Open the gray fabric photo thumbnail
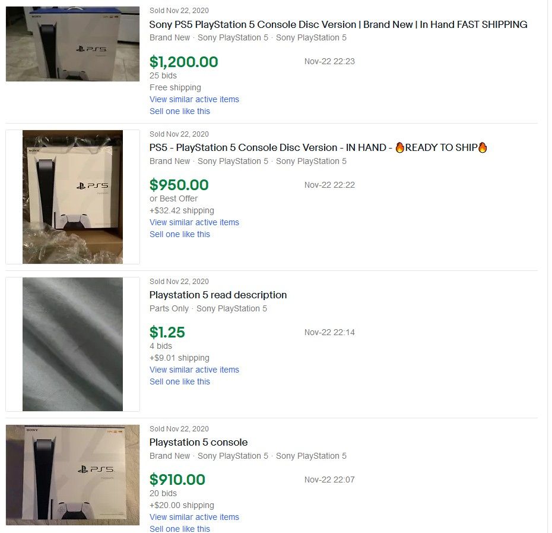 72,344
